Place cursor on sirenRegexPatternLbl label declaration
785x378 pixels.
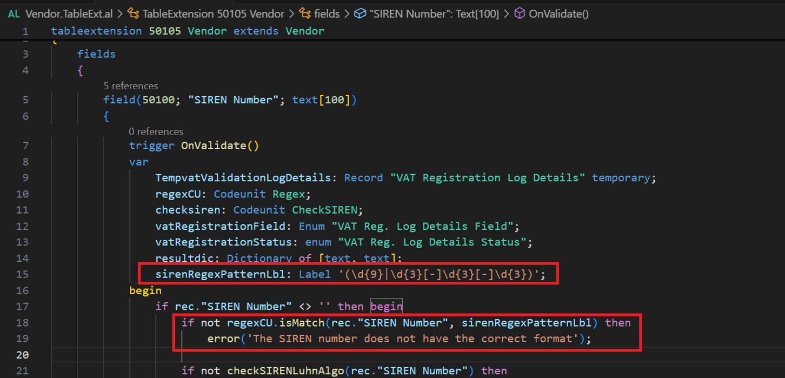point(220,274)
